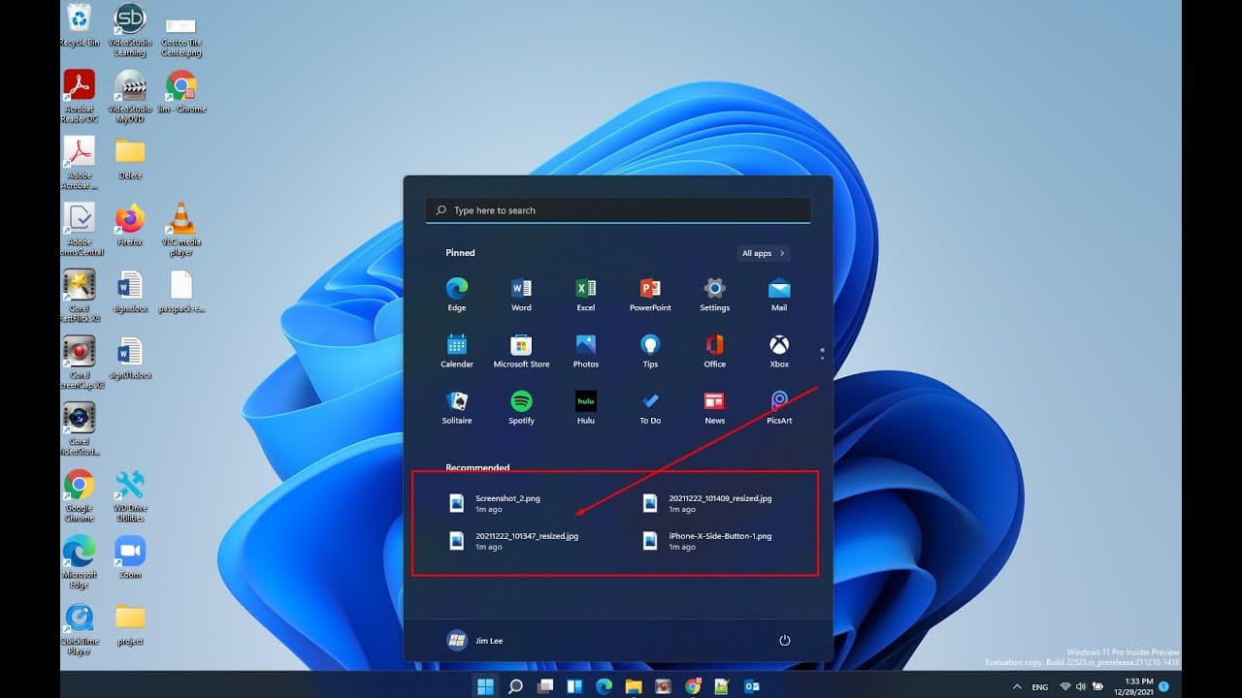Select Recycle Bin on the desktop
The height and width of the screenshot is (698, 1242).
(x=79, y=25)
